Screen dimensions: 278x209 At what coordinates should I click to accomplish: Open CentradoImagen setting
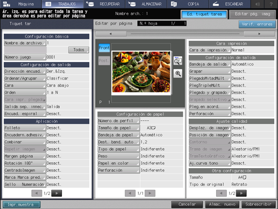25,170
